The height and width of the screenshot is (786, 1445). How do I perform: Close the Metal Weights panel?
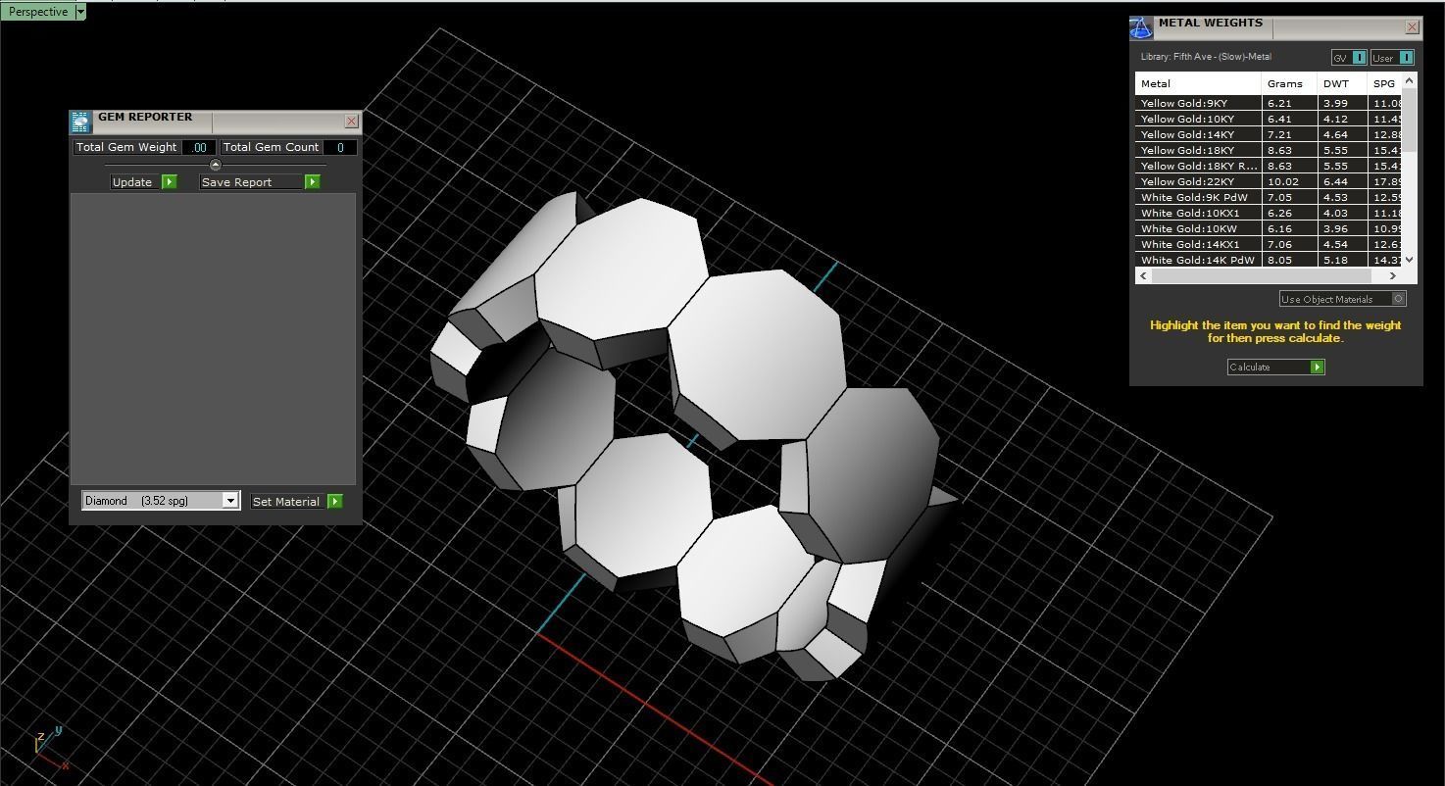[x=1412, y=27]
